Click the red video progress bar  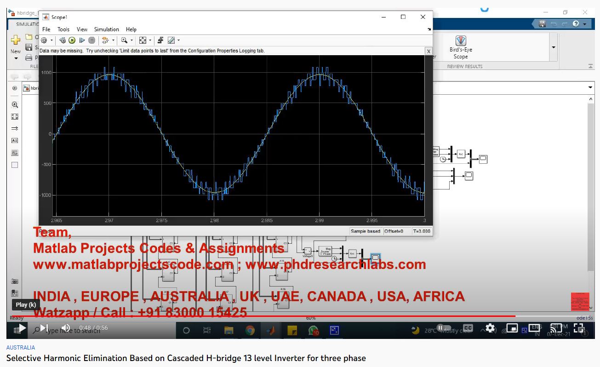pos(276,316)
